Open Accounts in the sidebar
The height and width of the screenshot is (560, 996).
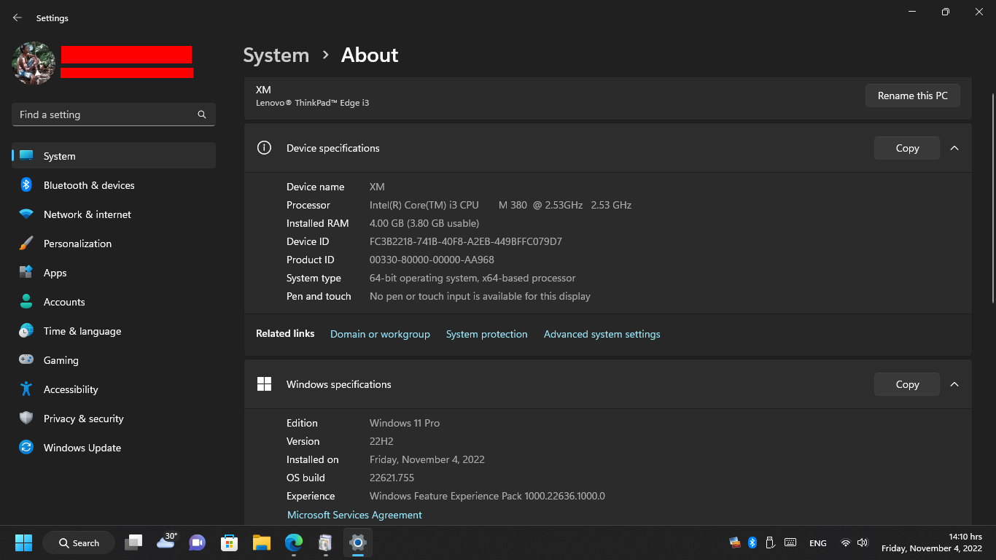pyautogui.click(x=114, y=302)
